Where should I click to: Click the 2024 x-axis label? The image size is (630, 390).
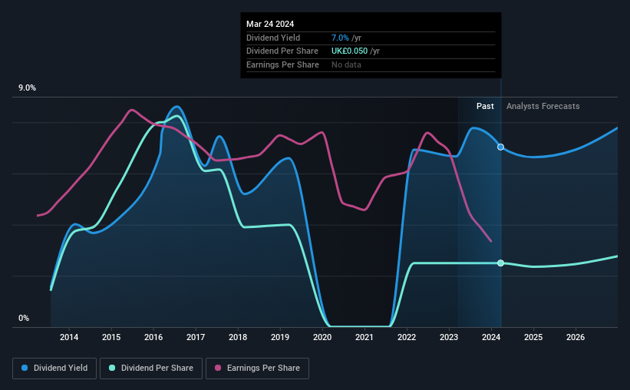(491, 337)
